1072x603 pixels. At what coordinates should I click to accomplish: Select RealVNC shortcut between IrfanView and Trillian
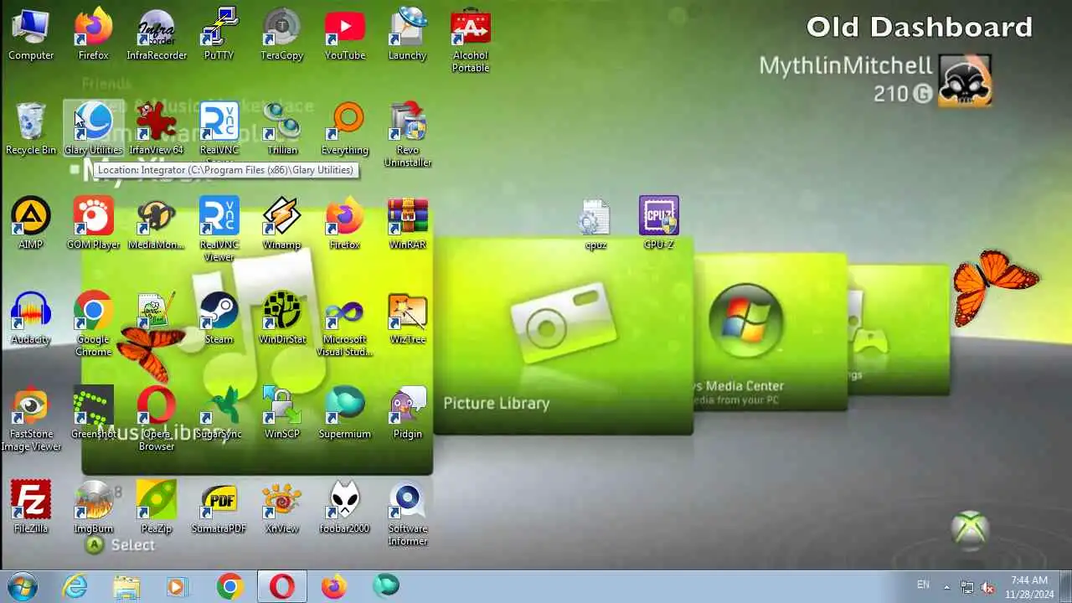point(219,130)
